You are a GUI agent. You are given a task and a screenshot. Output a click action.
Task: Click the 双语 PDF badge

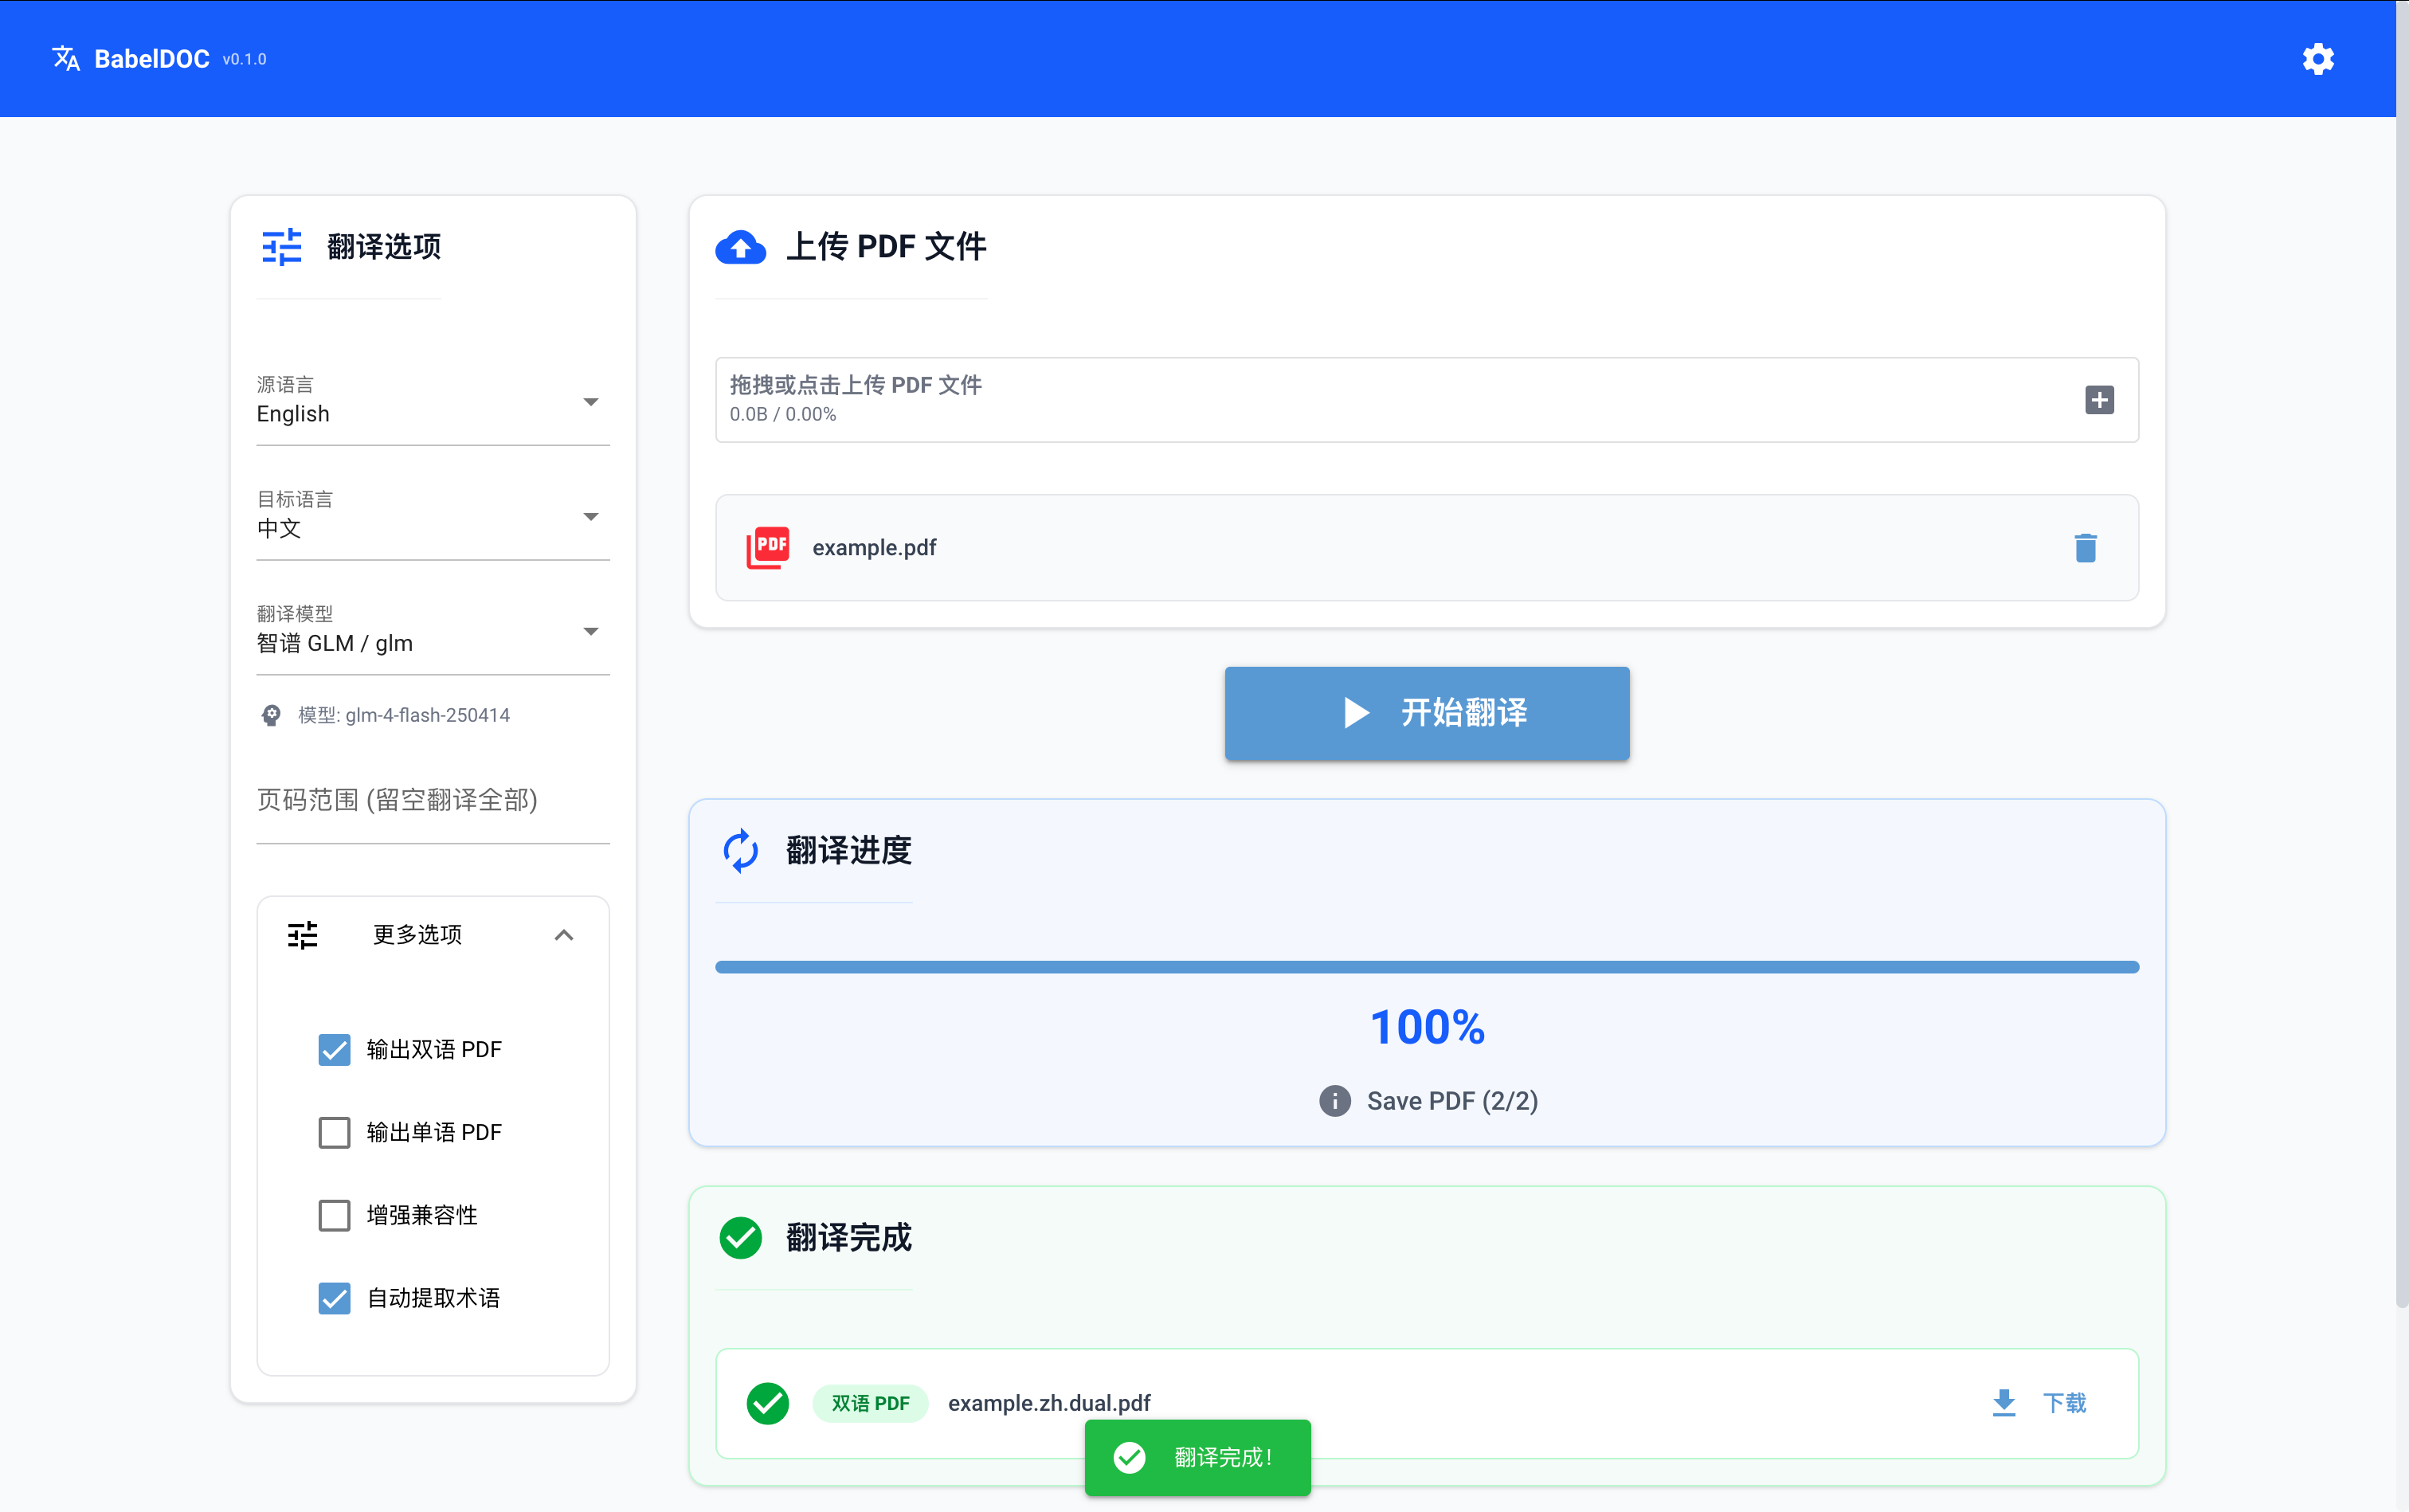869,1402
